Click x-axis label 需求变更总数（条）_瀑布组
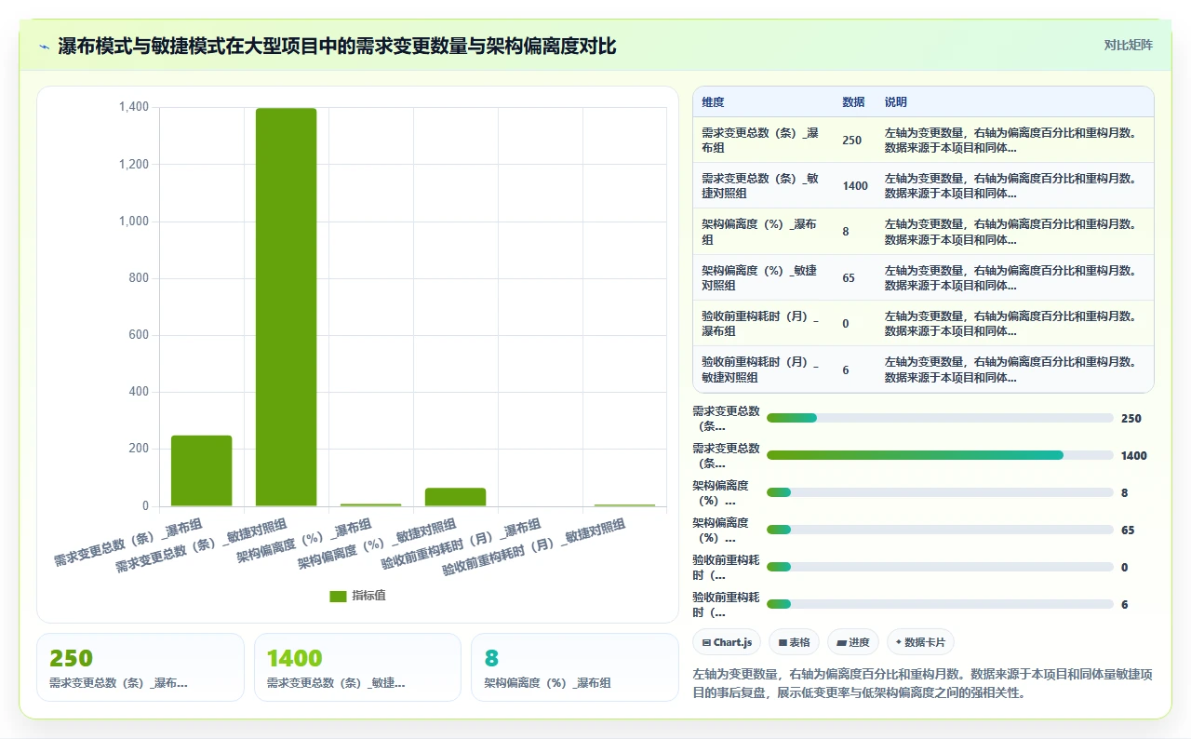Screen dimensions: 1191x739 [127, 543]
